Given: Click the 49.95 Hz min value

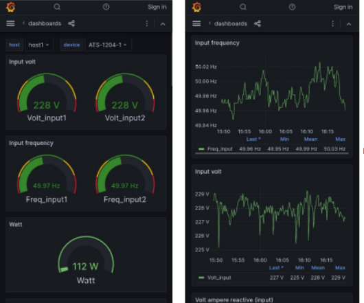Looking at the screenshot, I should pyautogui.click(x=278, y=149).
